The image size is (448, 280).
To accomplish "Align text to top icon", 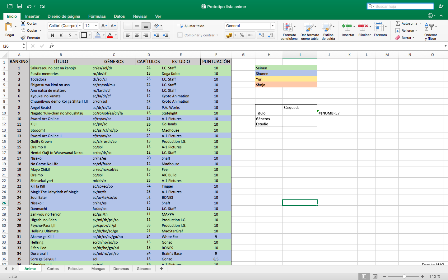I will coord(128,26).
